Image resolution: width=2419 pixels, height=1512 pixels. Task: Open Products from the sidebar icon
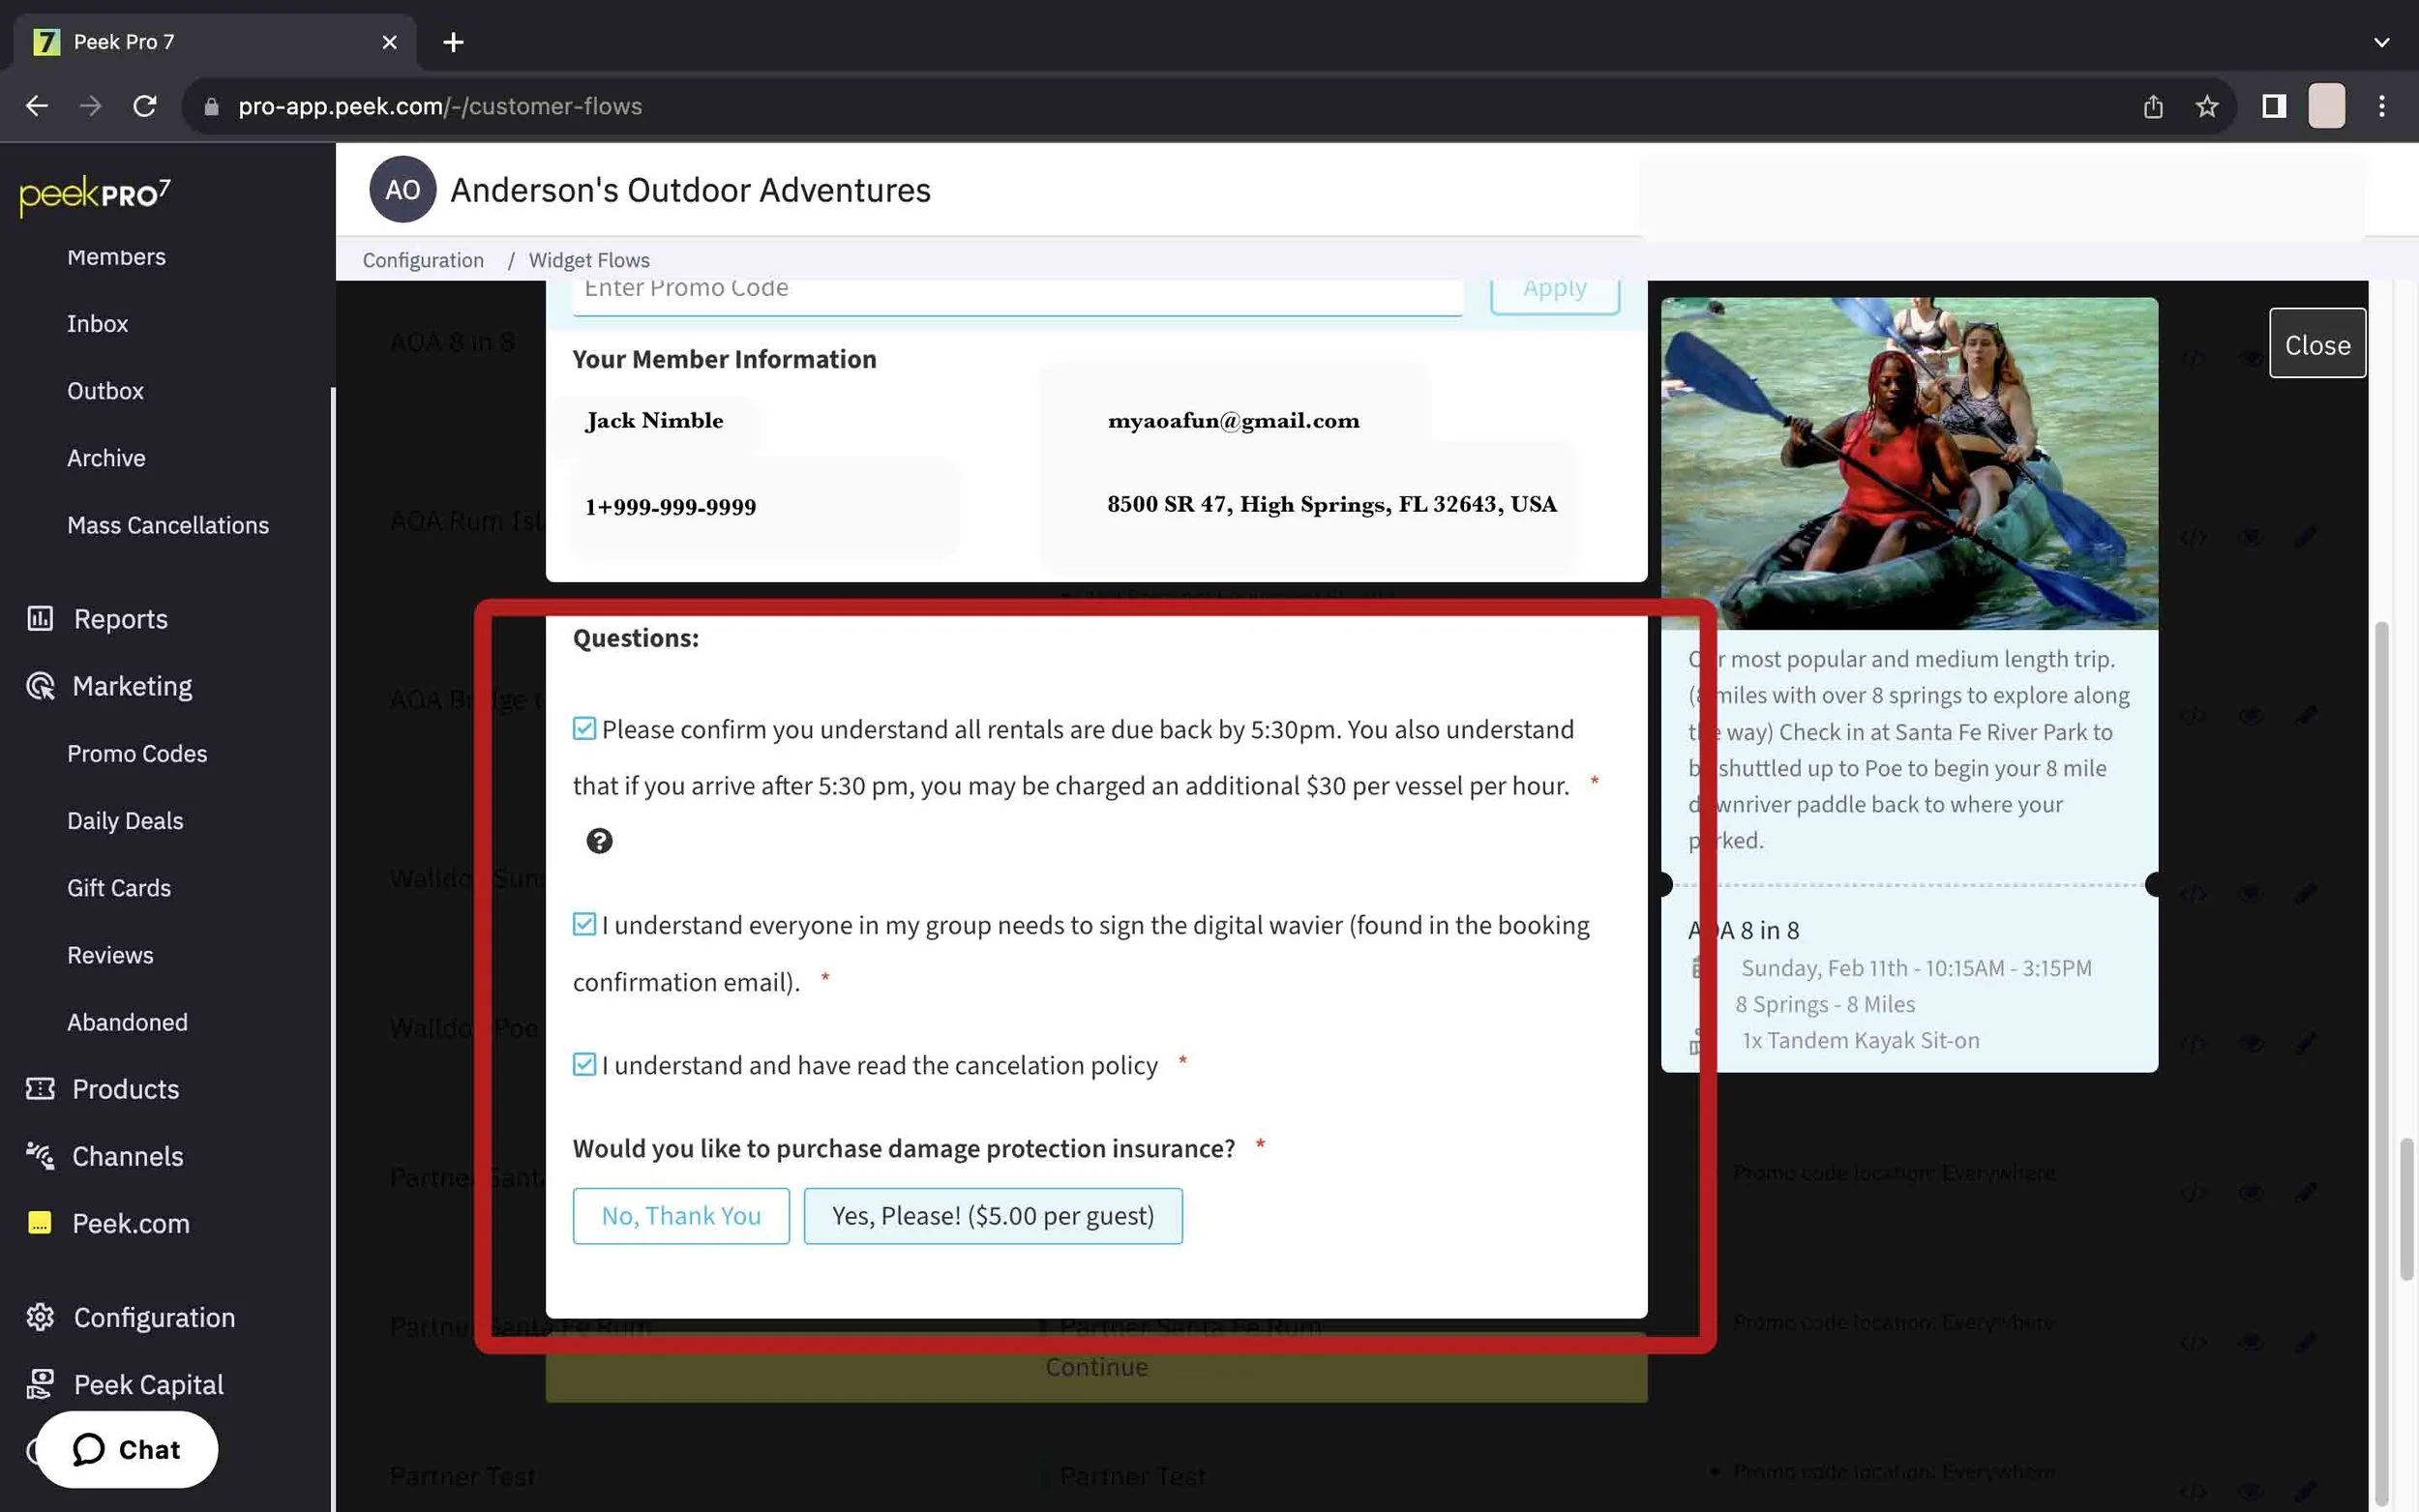[40, 1089]
